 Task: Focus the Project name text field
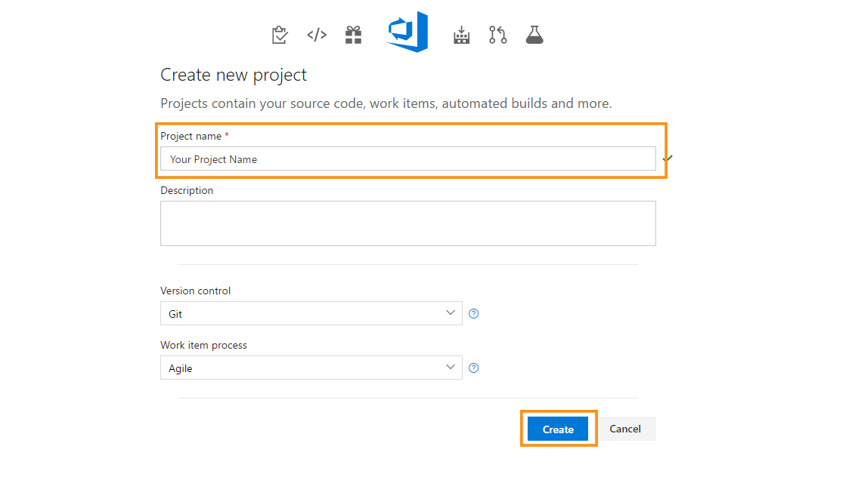pos(407,159)
